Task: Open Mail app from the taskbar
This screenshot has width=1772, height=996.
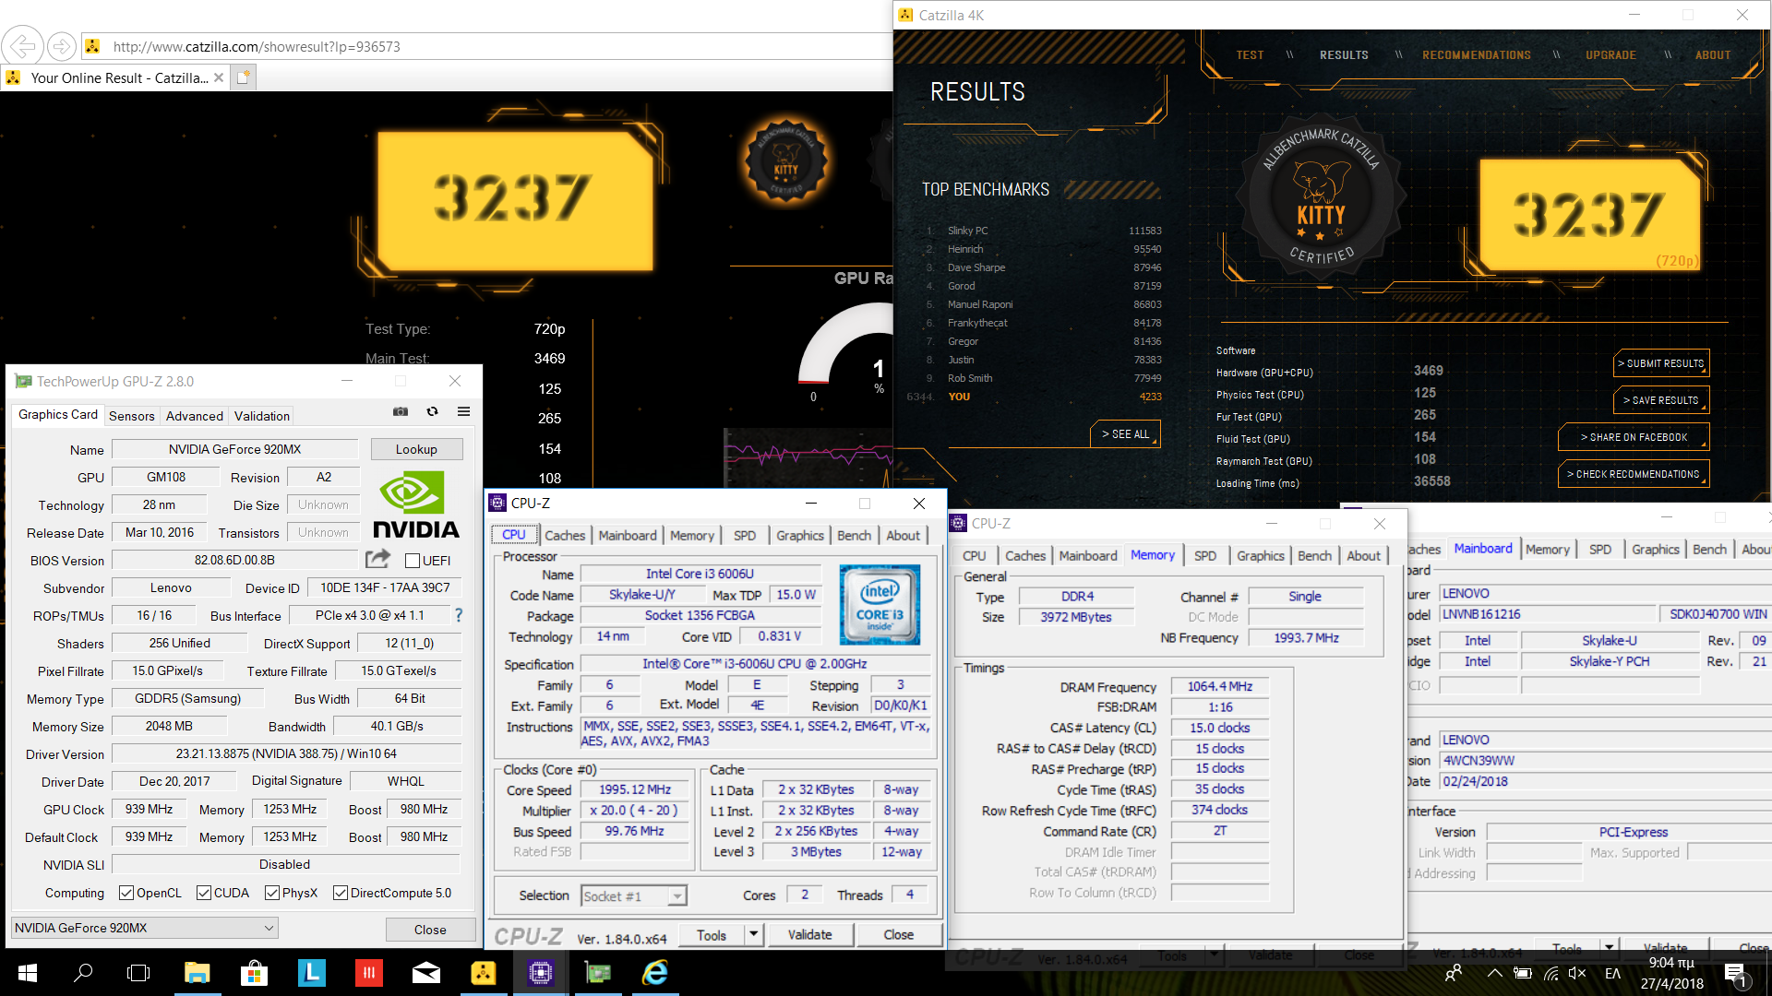Action: [425, 972]
